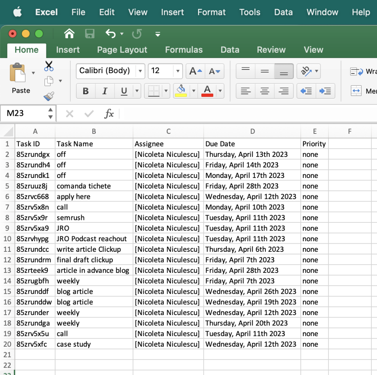377x375 pixels.
Task: Click the Undo arrow icon
Action: tap(110, 33)
